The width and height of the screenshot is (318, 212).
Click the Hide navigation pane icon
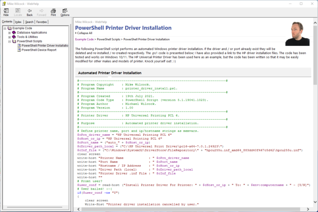click(x=6, y=12)
